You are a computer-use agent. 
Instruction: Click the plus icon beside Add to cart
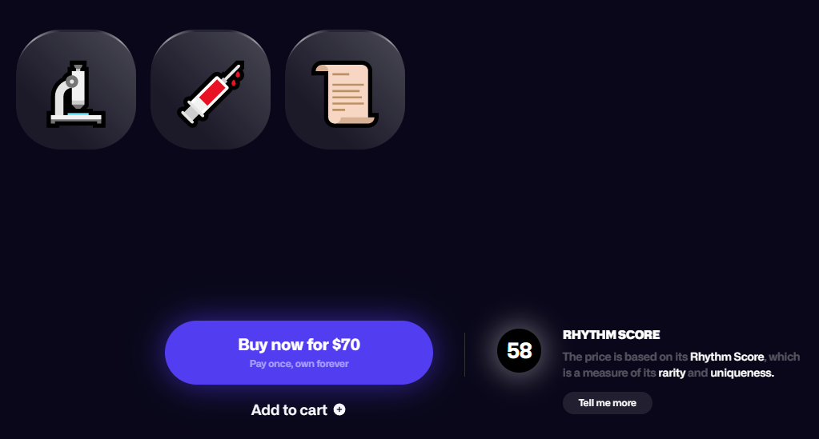click(x=339, y=409)
